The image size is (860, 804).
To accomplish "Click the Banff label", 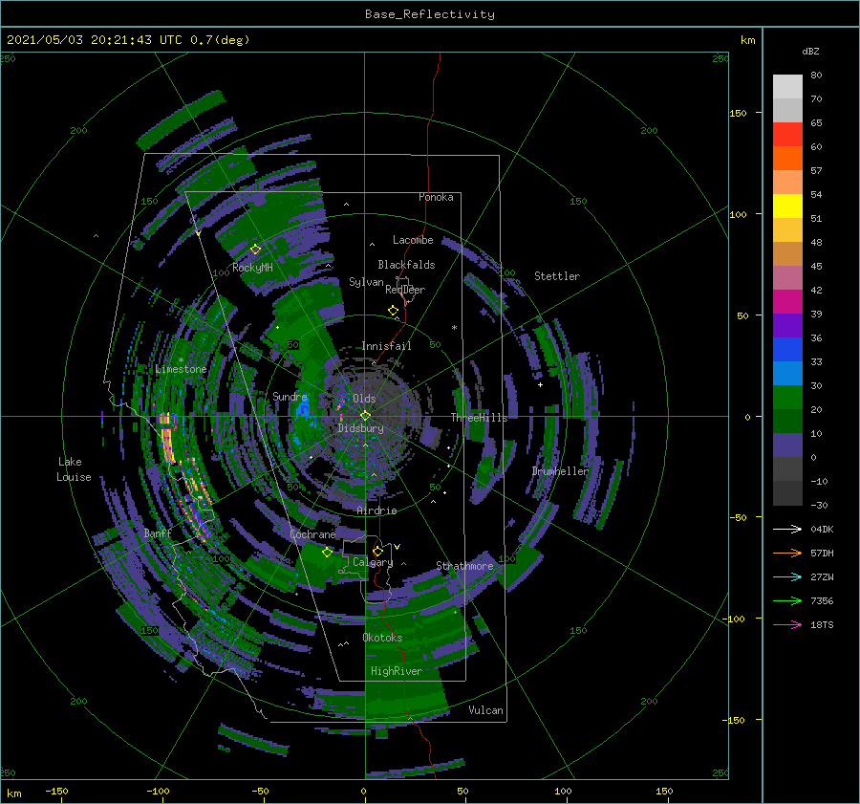I will point(158,532).
